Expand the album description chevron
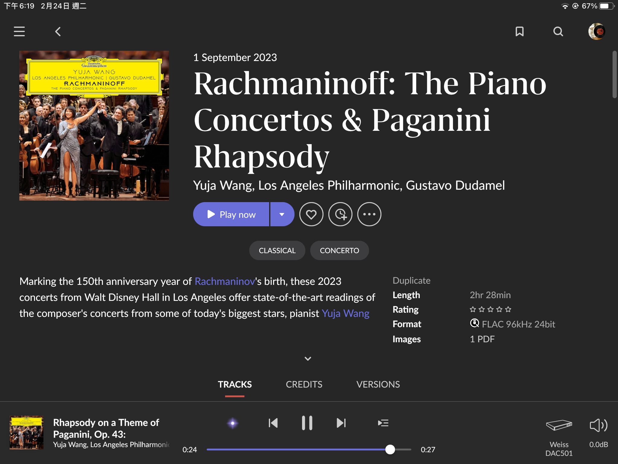The height and width of the screenshot is (464, 618). (x=308, y=359)
